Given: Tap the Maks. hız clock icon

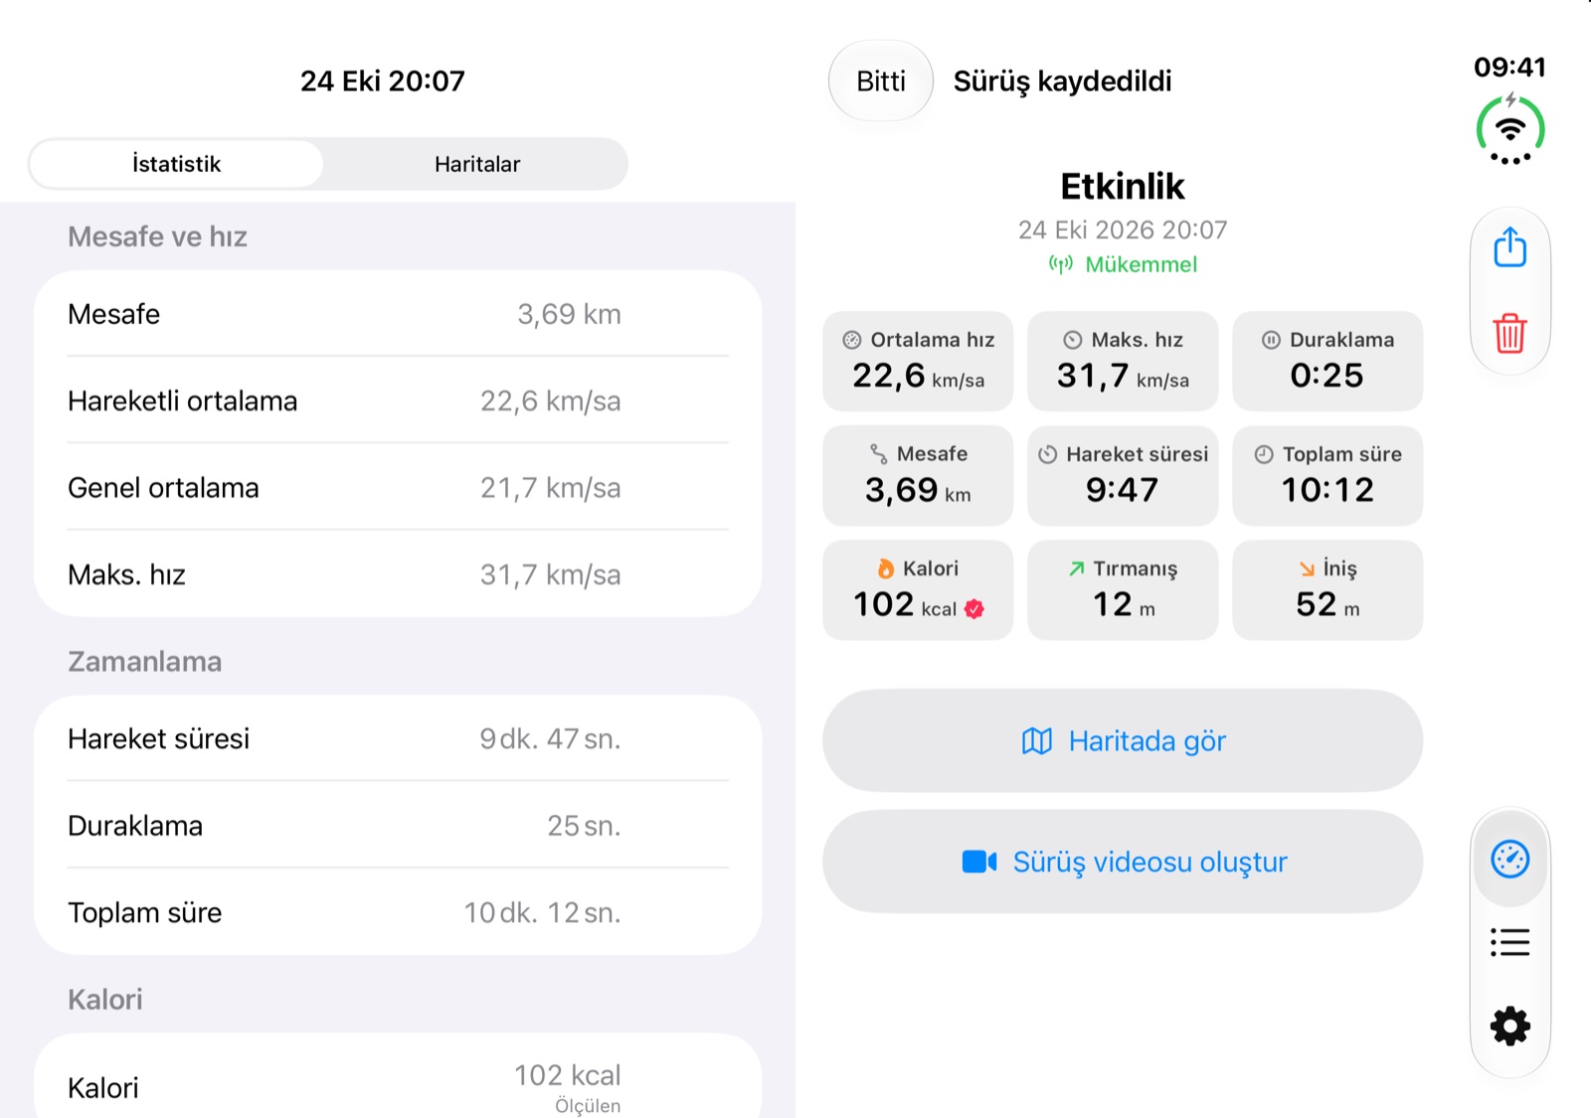Looking at the screenshot, I should tap(1072, 340).
